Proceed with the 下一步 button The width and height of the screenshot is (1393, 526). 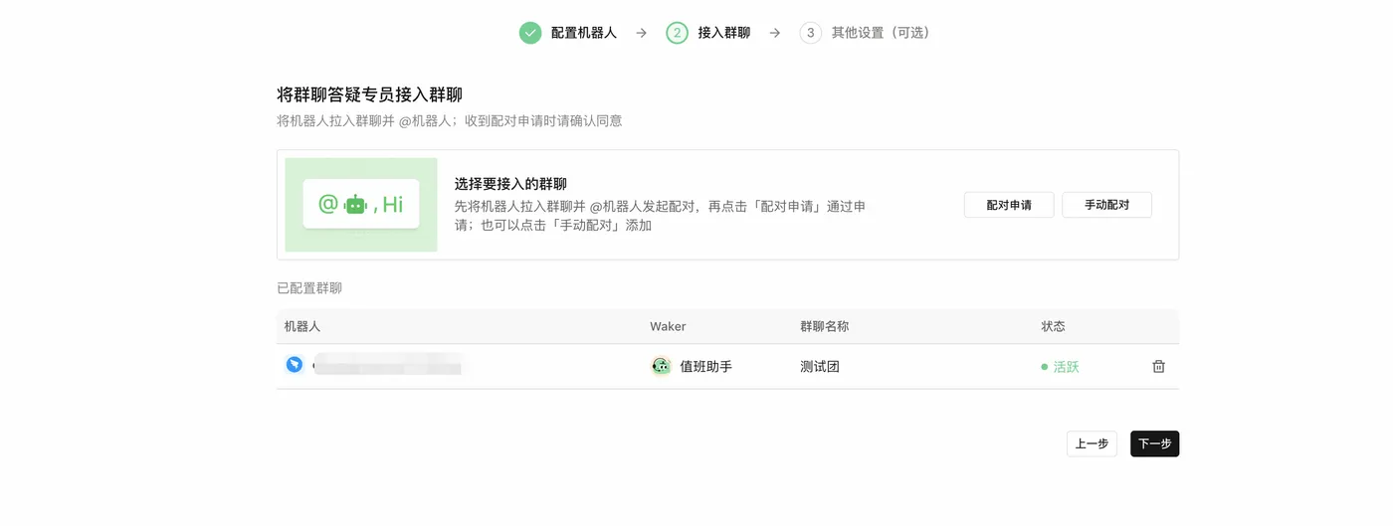(x=1154, y=443)
